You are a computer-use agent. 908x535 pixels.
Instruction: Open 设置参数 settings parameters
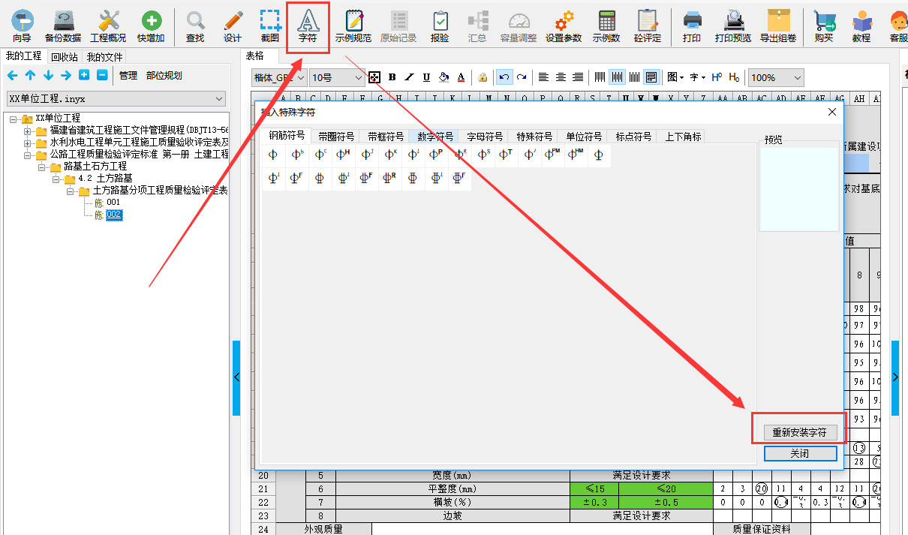point(563,26)
